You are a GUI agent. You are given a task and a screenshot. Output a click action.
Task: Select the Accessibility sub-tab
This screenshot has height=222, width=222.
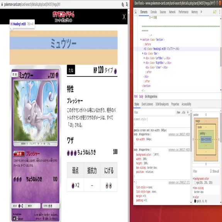tap(186, 104)
